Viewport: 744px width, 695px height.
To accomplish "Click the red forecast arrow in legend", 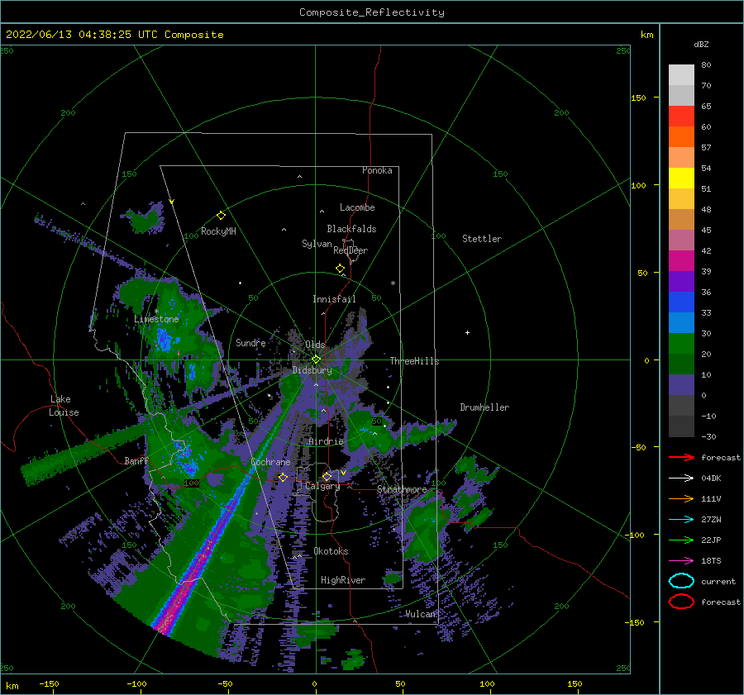I will pos(681,457).
